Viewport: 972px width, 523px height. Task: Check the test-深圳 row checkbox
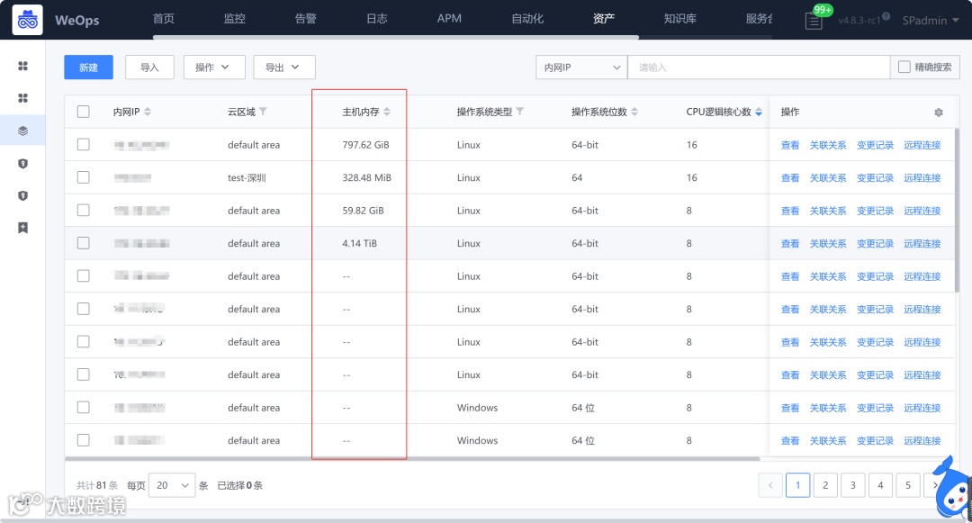(x=83, y=177)
